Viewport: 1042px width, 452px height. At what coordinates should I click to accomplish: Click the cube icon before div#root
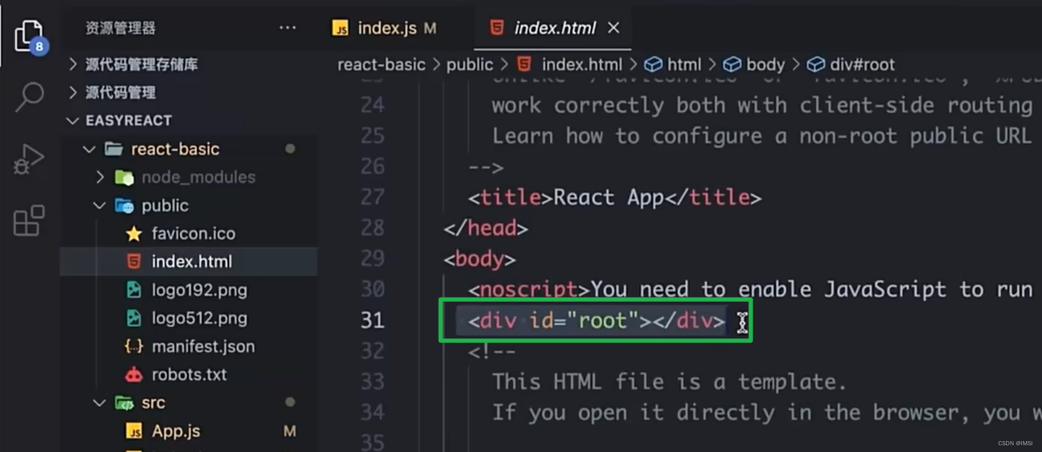pyautogui.click(x=816, y=64)
